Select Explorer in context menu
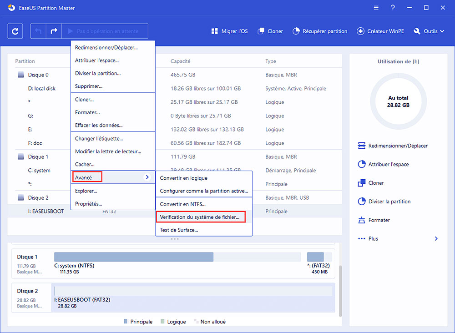455x333 pixels. click(113, 191)
